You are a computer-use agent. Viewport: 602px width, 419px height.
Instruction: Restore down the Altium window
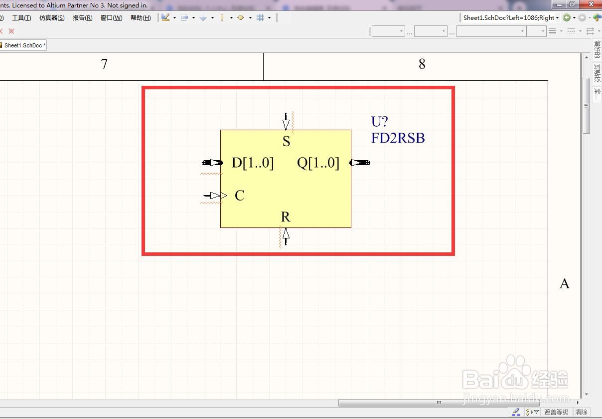click(572, 4)
